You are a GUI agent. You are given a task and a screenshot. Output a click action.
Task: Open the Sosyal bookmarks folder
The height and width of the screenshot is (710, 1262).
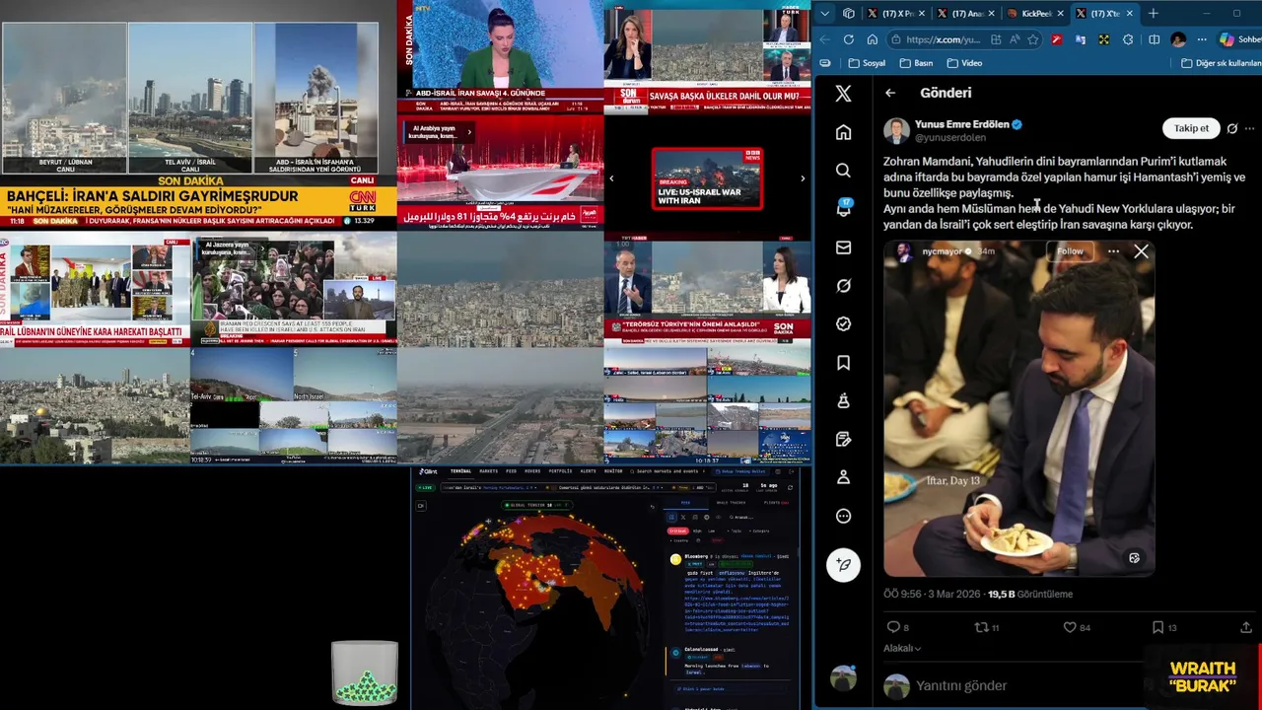tap(865, 63)
